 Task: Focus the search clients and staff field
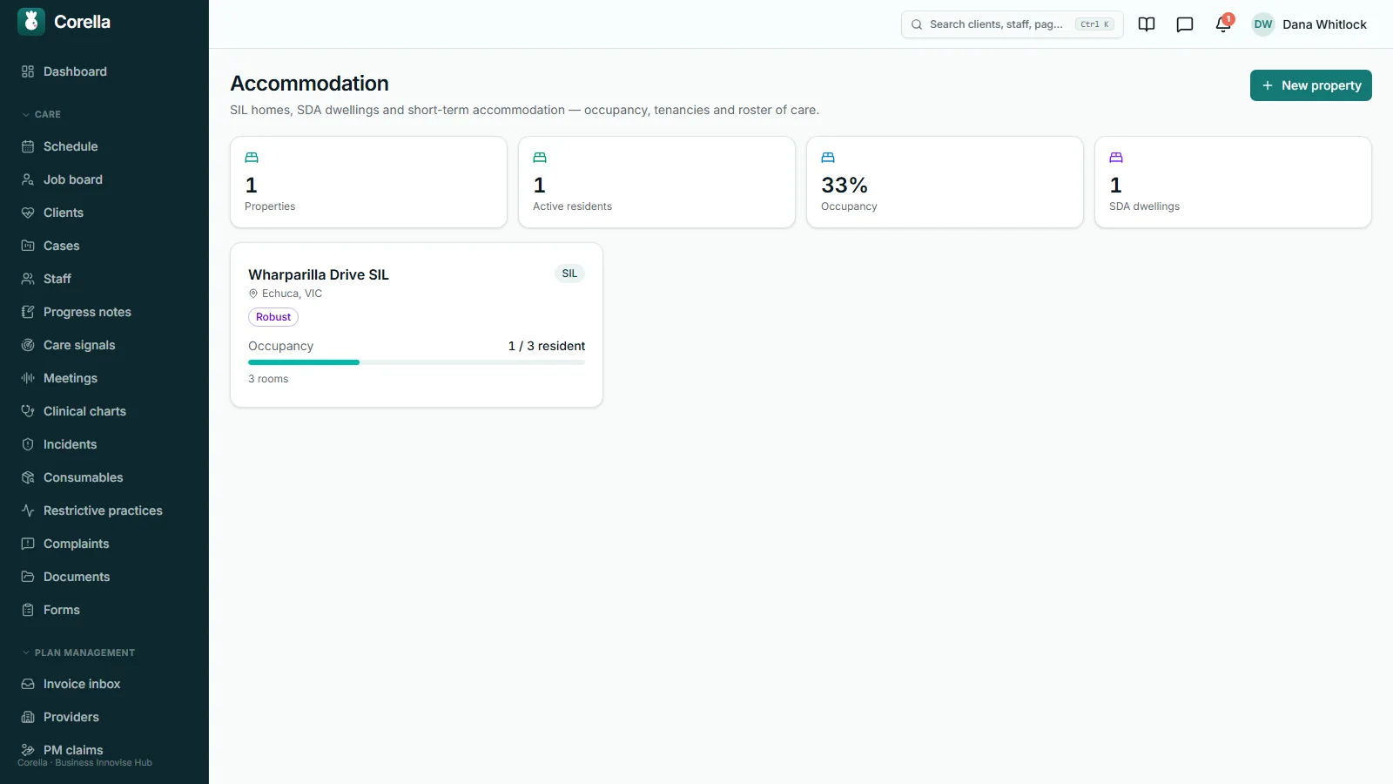click(1012, 24)
